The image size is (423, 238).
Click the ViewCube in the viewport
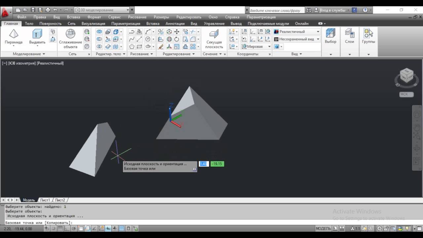(406, 76)
